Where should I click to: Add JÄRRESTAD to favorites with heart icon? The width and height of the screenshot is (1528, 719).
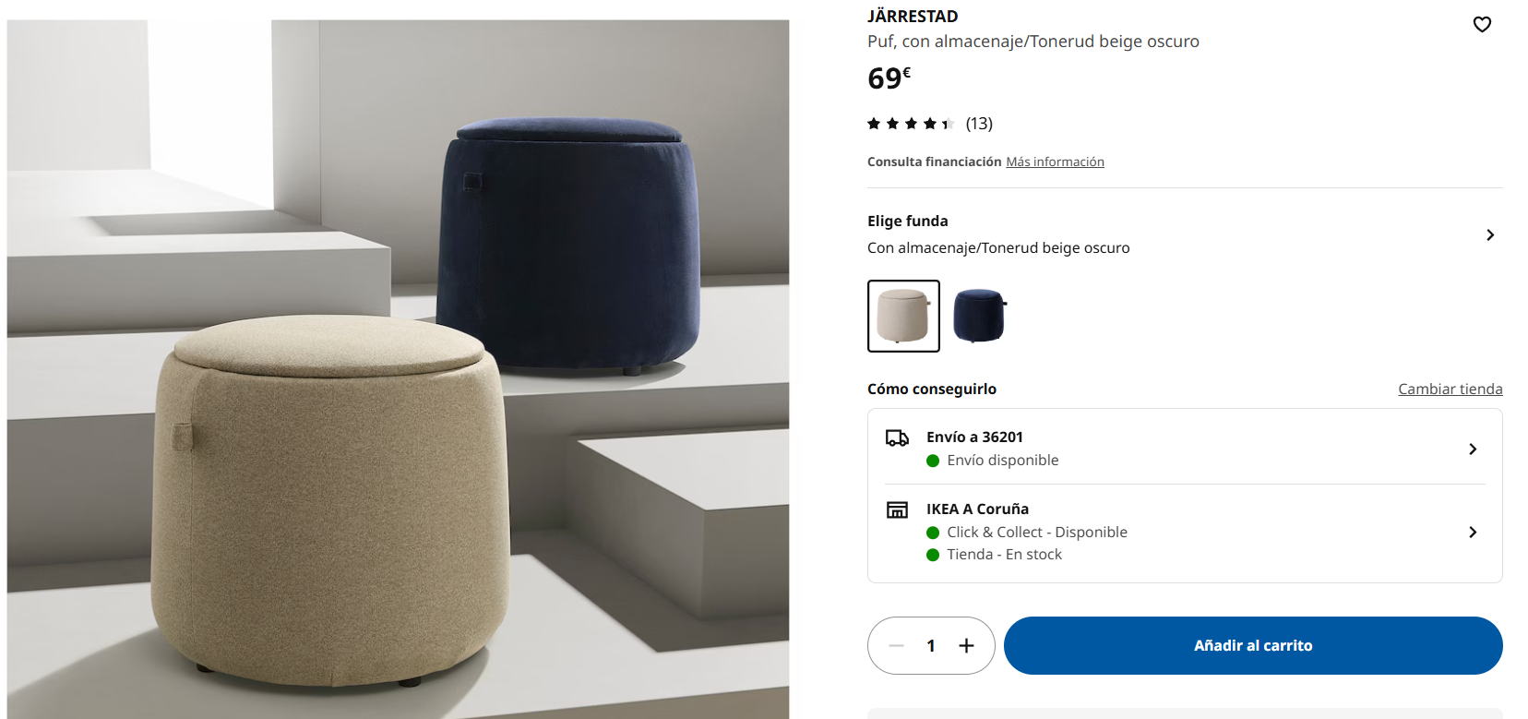pos(1482,25)
